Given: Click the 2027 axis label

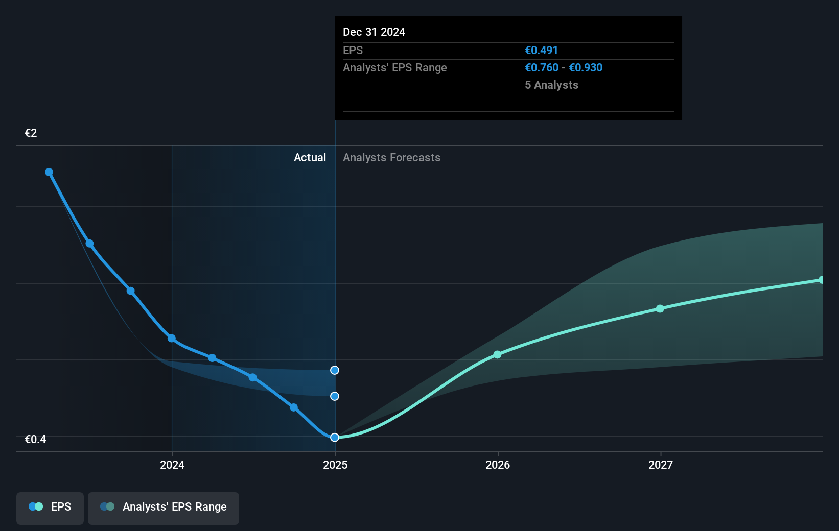Looking at the screenshot, I should click(661, 465).
